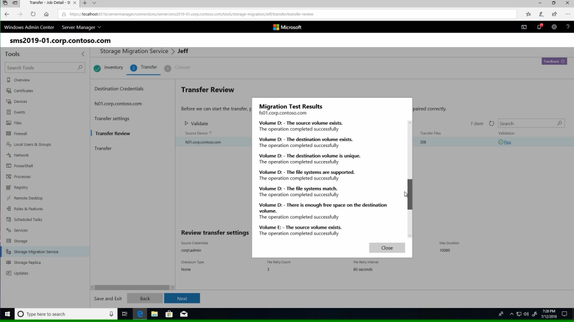Click the notifications bell icon
The image size is (574, 322).
(x=539, y=27)
